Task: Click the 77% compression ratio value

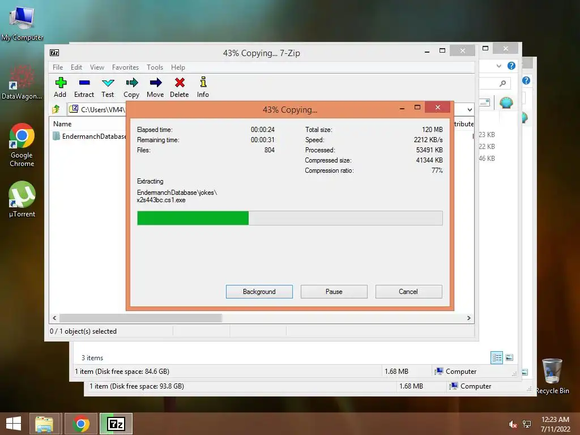Action: pyautogui.click(x=437, y=170)
